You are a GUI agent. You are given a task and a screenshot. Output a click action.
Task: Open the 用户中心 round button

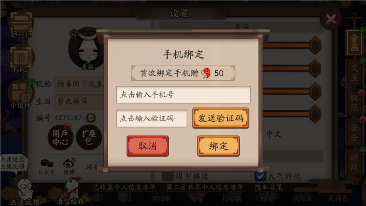(60, 138)
